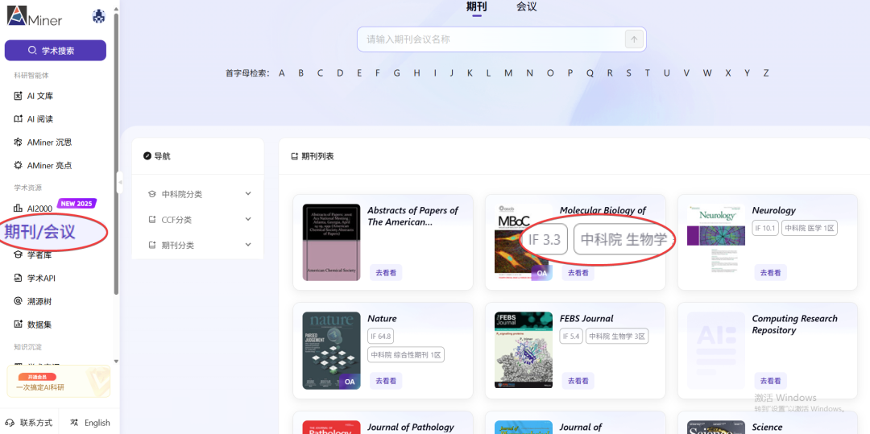
Task: Filter journals by letter S
Action: [628, 73]
